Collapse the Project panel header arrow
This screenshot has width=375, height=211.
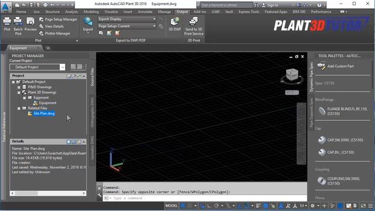pyautogui.click(x=84, y=76)
